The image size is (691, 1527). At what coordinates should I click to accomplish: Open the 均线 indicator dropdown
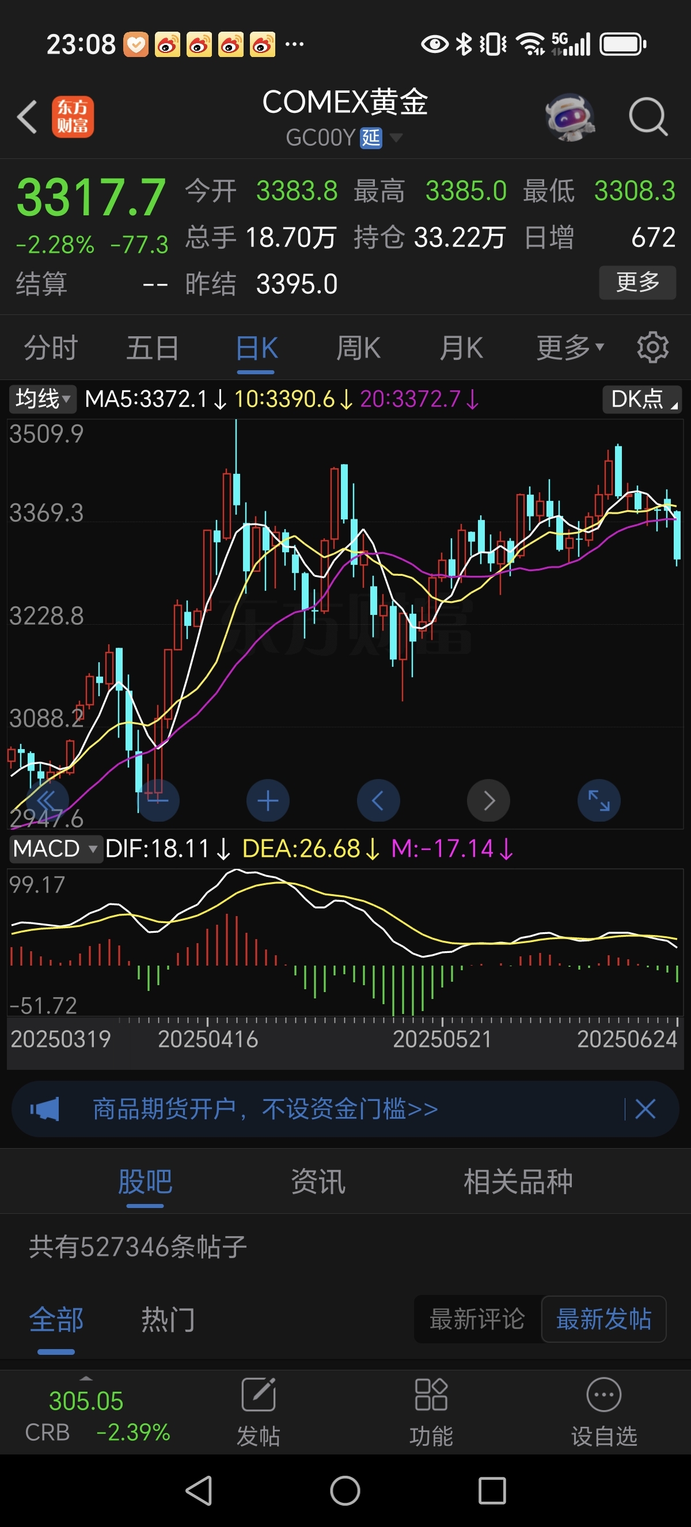pyautogui.click(x=42, y=399)
